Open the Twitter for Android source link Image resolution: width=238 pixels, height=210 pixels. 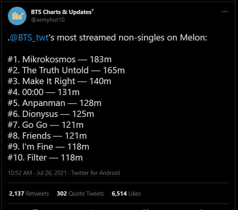point(96,173)
